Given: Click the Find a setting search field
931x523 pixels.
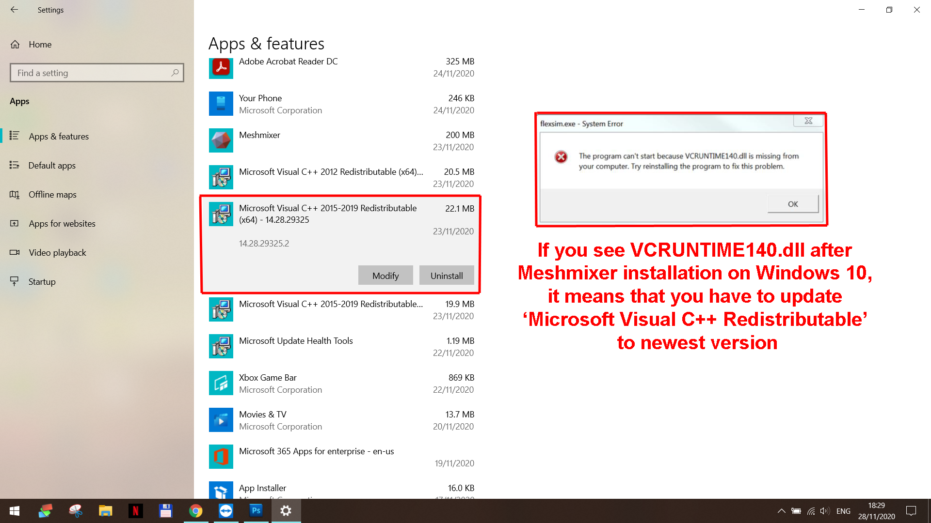Looking at the screenshot, I should [96, 72].
